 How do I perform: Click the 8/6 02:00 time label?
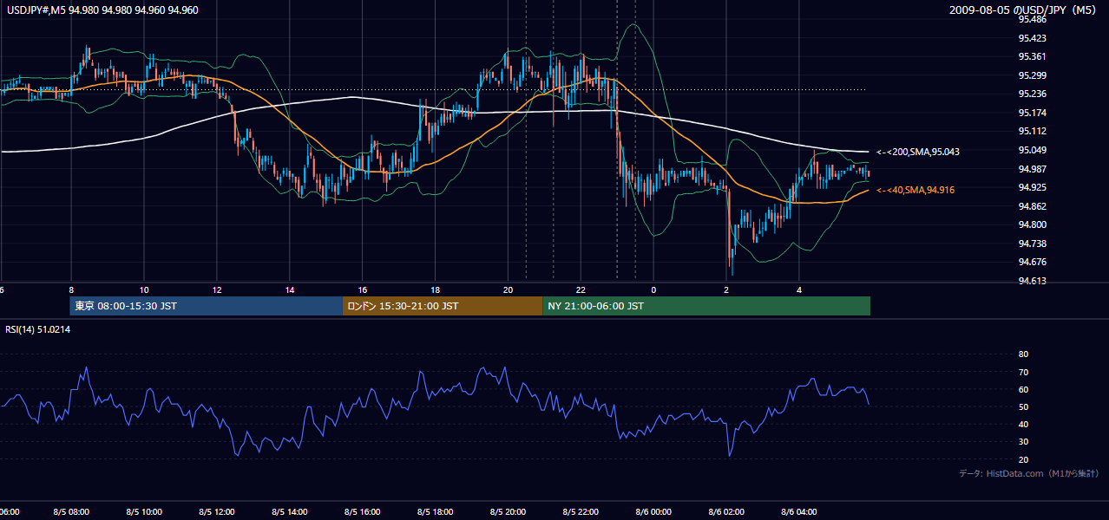click(x=727, y=512)
